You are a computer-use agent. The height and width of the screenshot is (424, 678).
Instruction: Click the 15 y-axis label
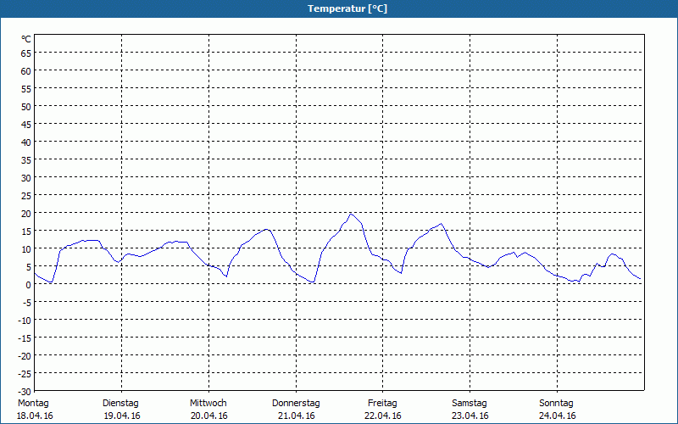(x=26, y=231)
